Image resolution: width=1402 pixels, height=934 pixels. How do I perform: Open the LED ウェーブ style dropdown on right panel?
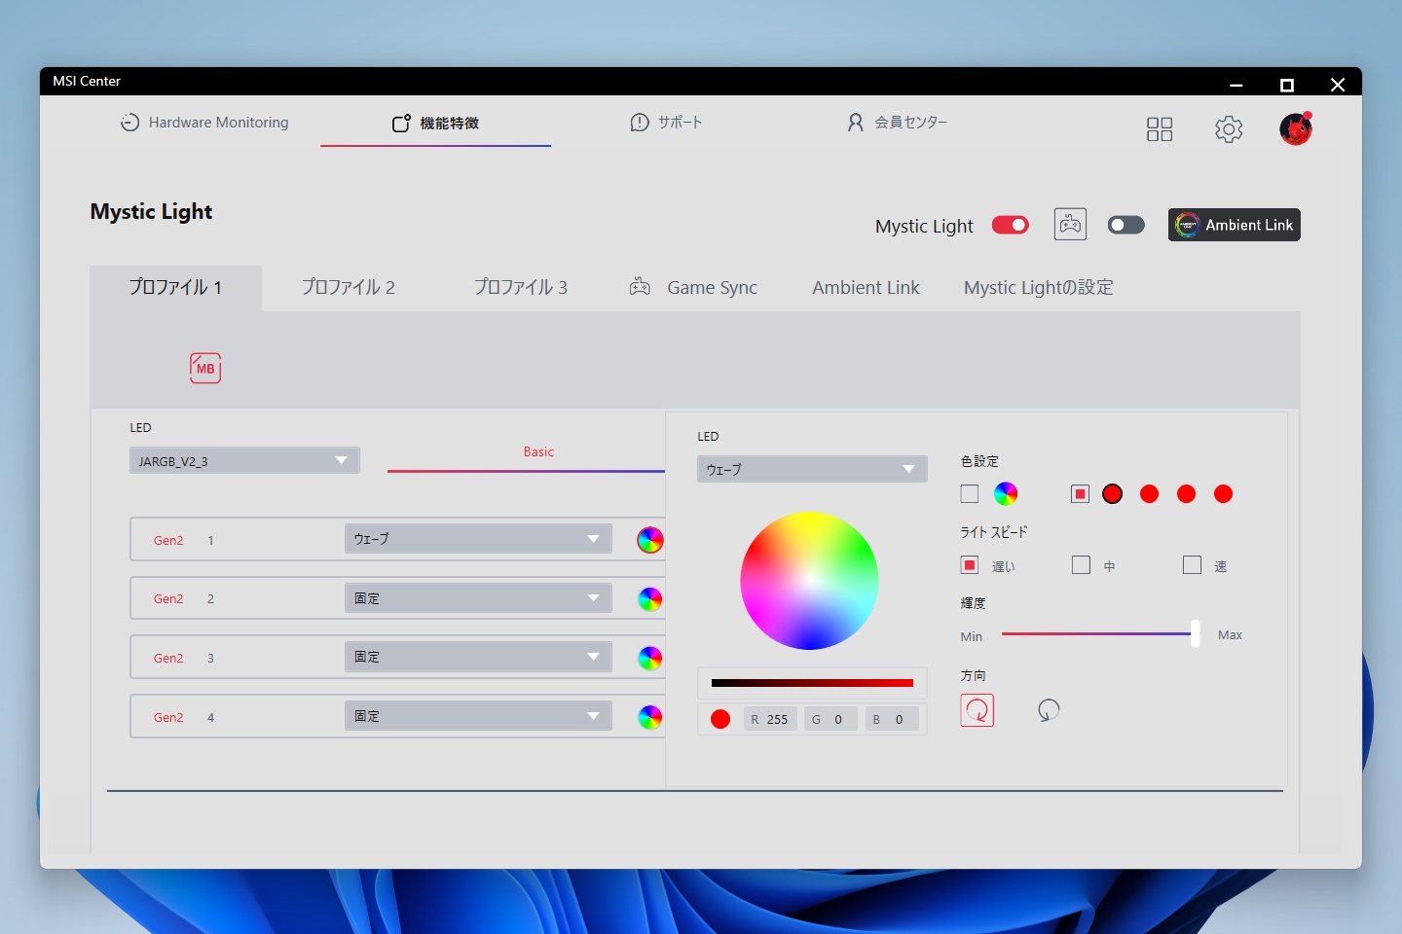click(812, 469)
